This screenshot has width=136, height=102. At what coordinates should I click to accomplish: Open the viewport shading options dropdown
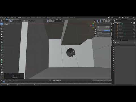tap(111, 21)
